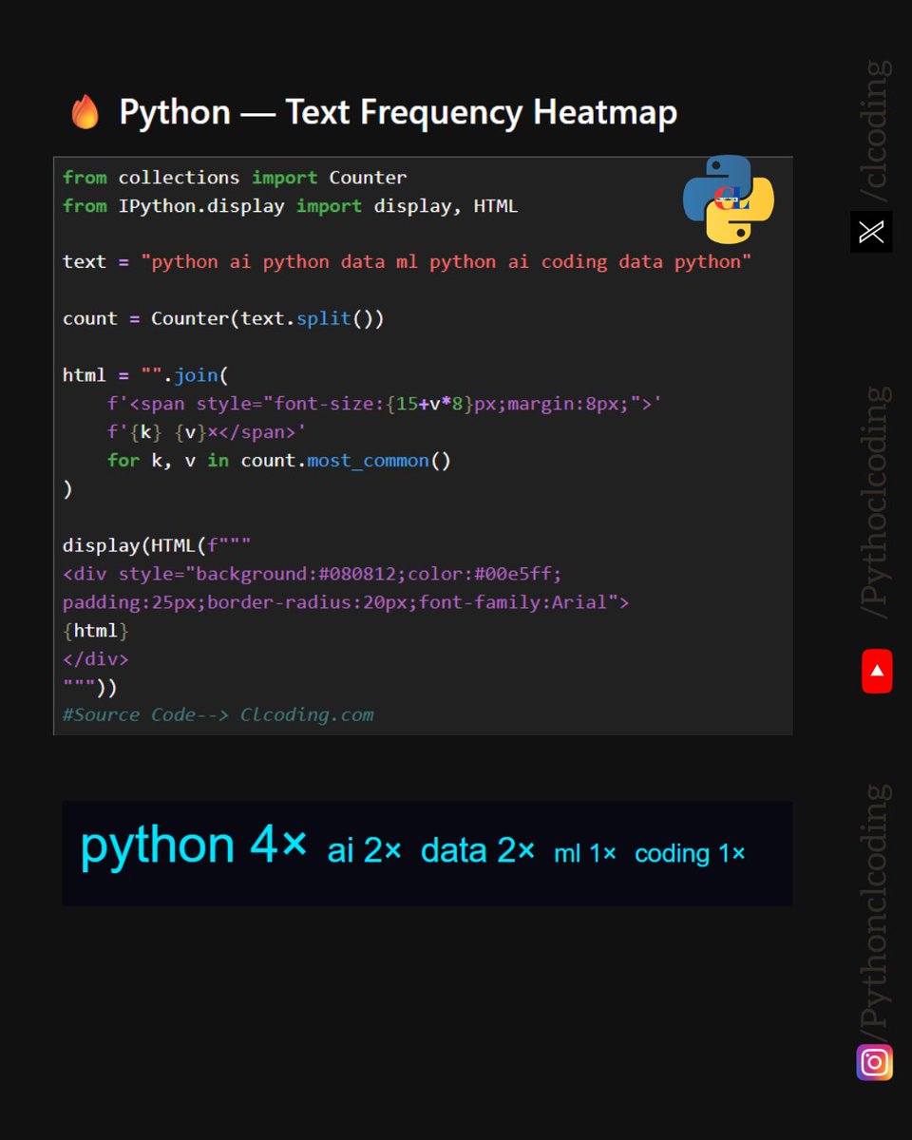Click 'ml 1×' in the output
The image size is (912, 1140).
pyautogui.click(x=585, y=854)
